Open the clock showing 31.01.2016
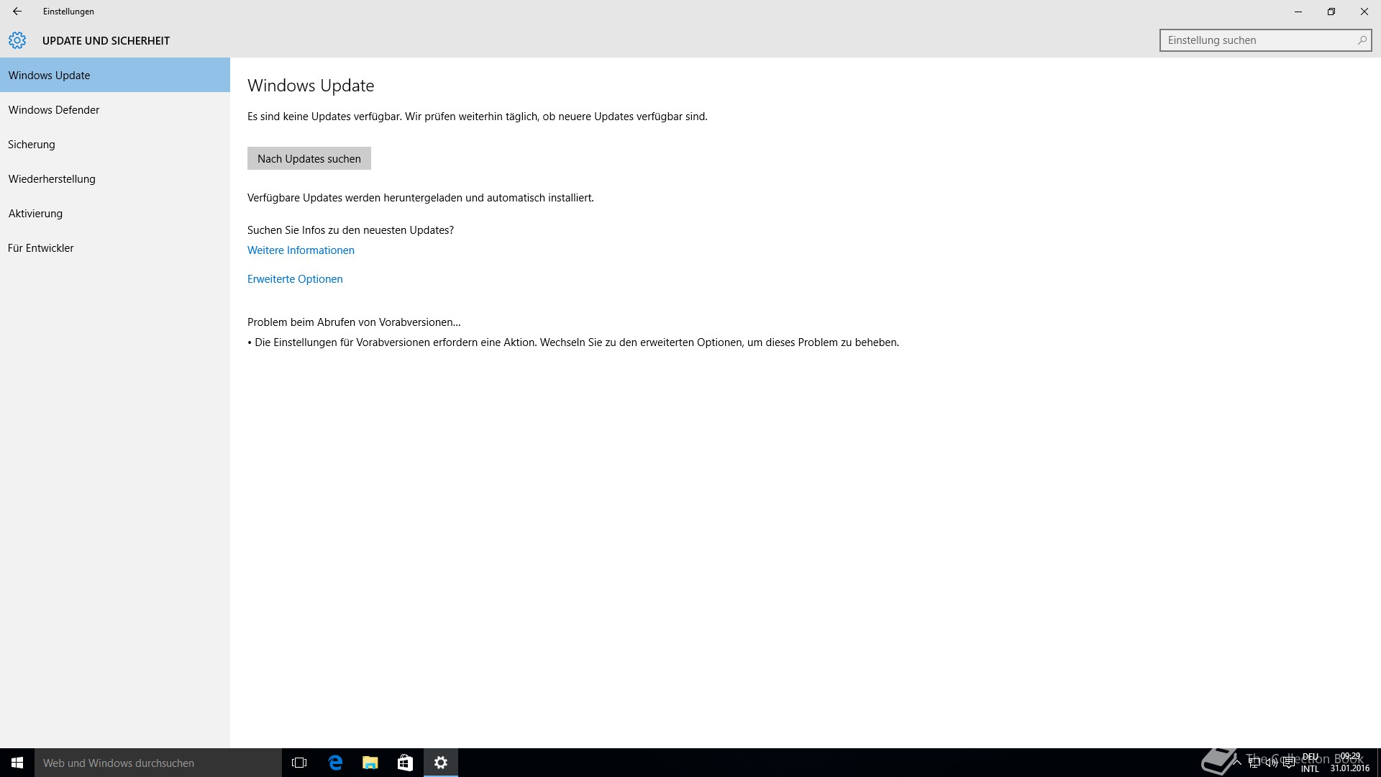 click(1350, 763)
